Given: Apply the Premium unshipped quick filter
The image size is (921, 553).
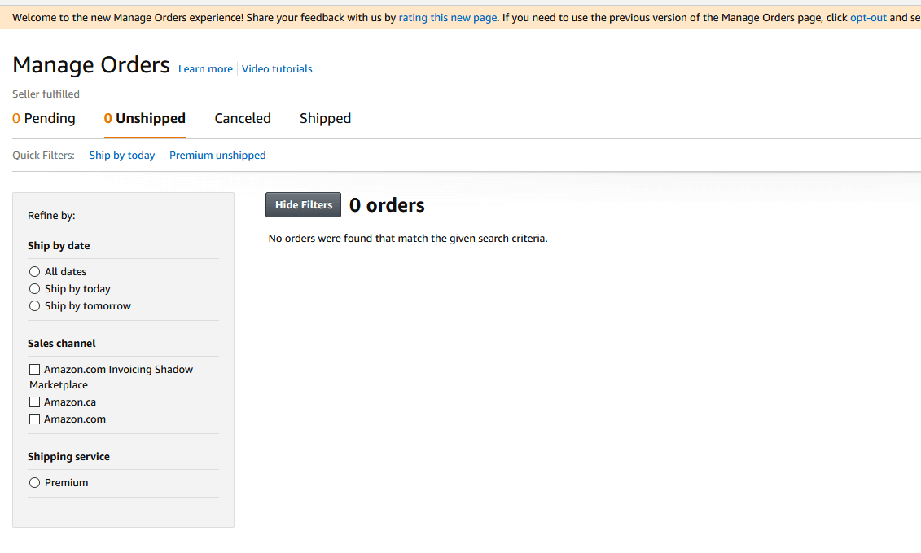Looking at the screenshot, I should pyautogui.click(x=217, y=155).
